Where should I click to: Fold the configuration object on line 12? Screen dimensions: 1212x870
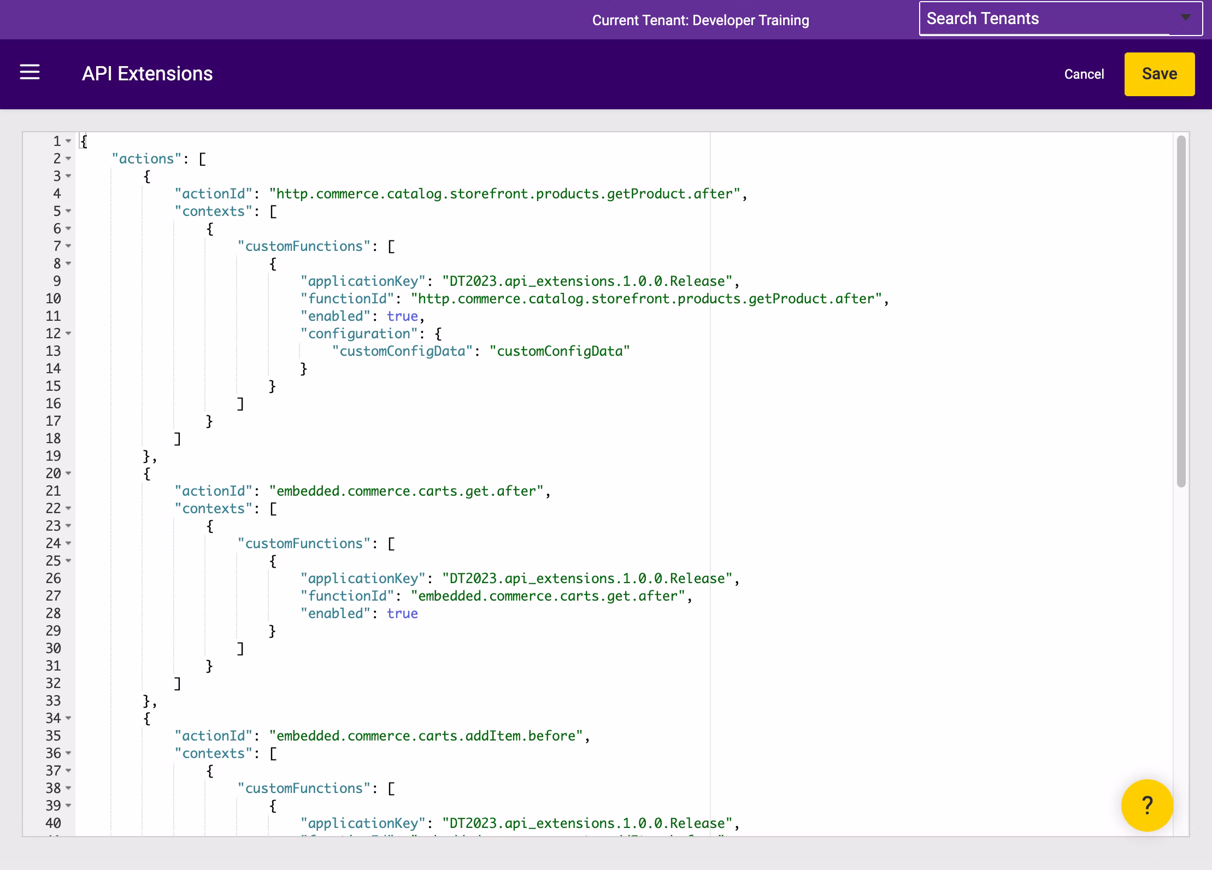coord(68,334)
